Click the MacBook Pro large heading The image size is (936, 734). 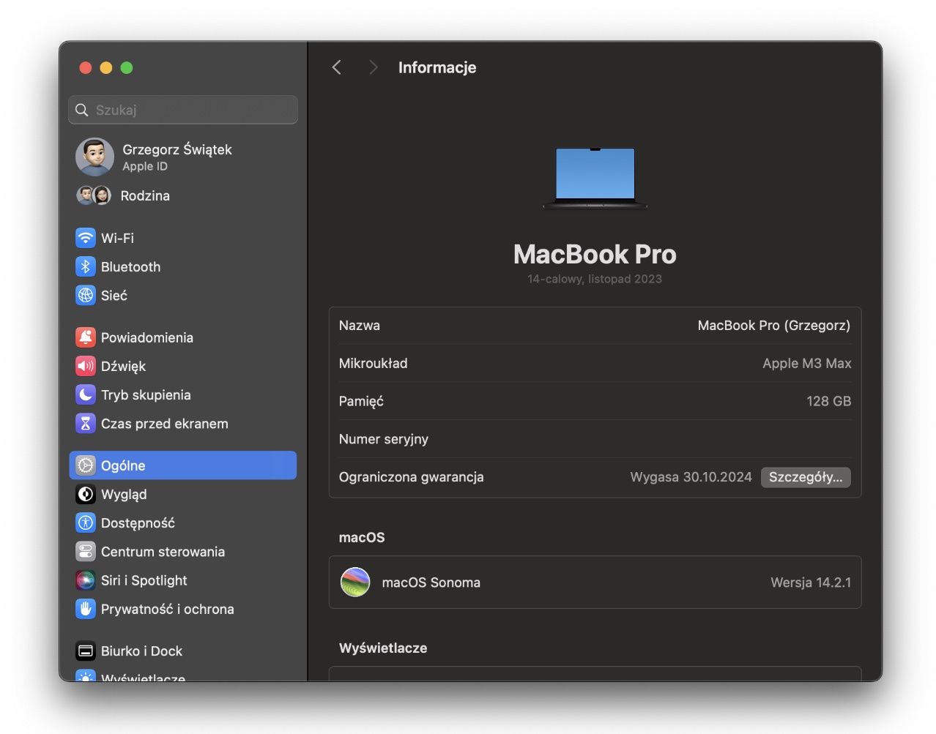pyautogui.click(x=595, y=254)
